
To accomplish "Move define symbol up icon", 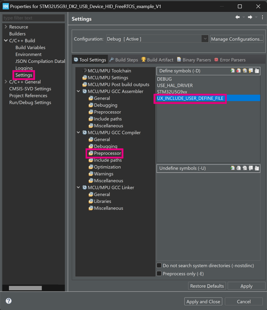I will click(251, 70).
